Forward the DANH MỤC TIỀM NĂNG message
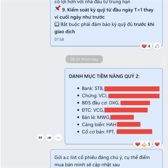 [49, 138]
